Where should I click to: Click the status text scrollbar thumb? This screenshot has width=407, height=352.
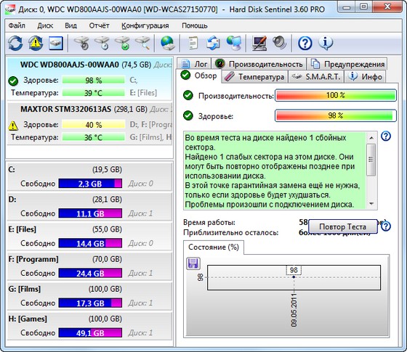pos(371,160)
